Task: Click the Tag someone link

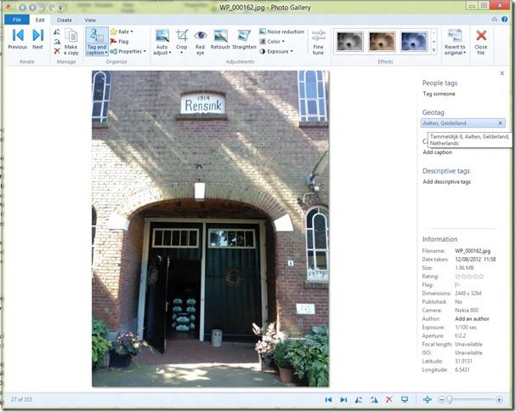Action: point(439,93)
